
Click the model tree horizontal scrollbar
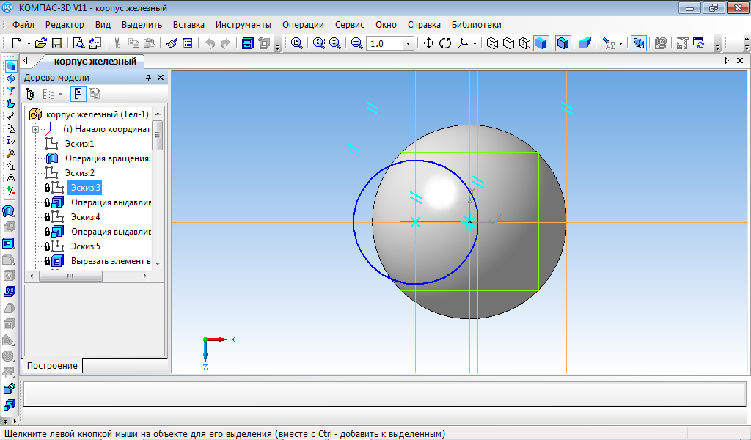coord(70,276)
